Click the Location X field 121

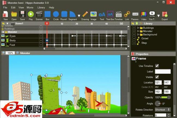(158, 83)
